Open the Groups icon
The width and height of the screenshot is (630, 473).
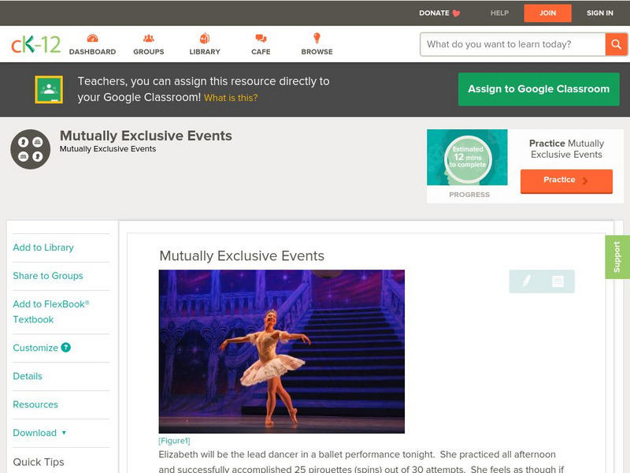click(x=148, y=39)
